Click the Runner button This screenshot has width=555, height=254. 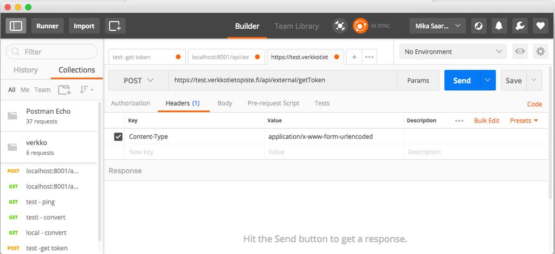pyautogui.click(x=48, y=26)
